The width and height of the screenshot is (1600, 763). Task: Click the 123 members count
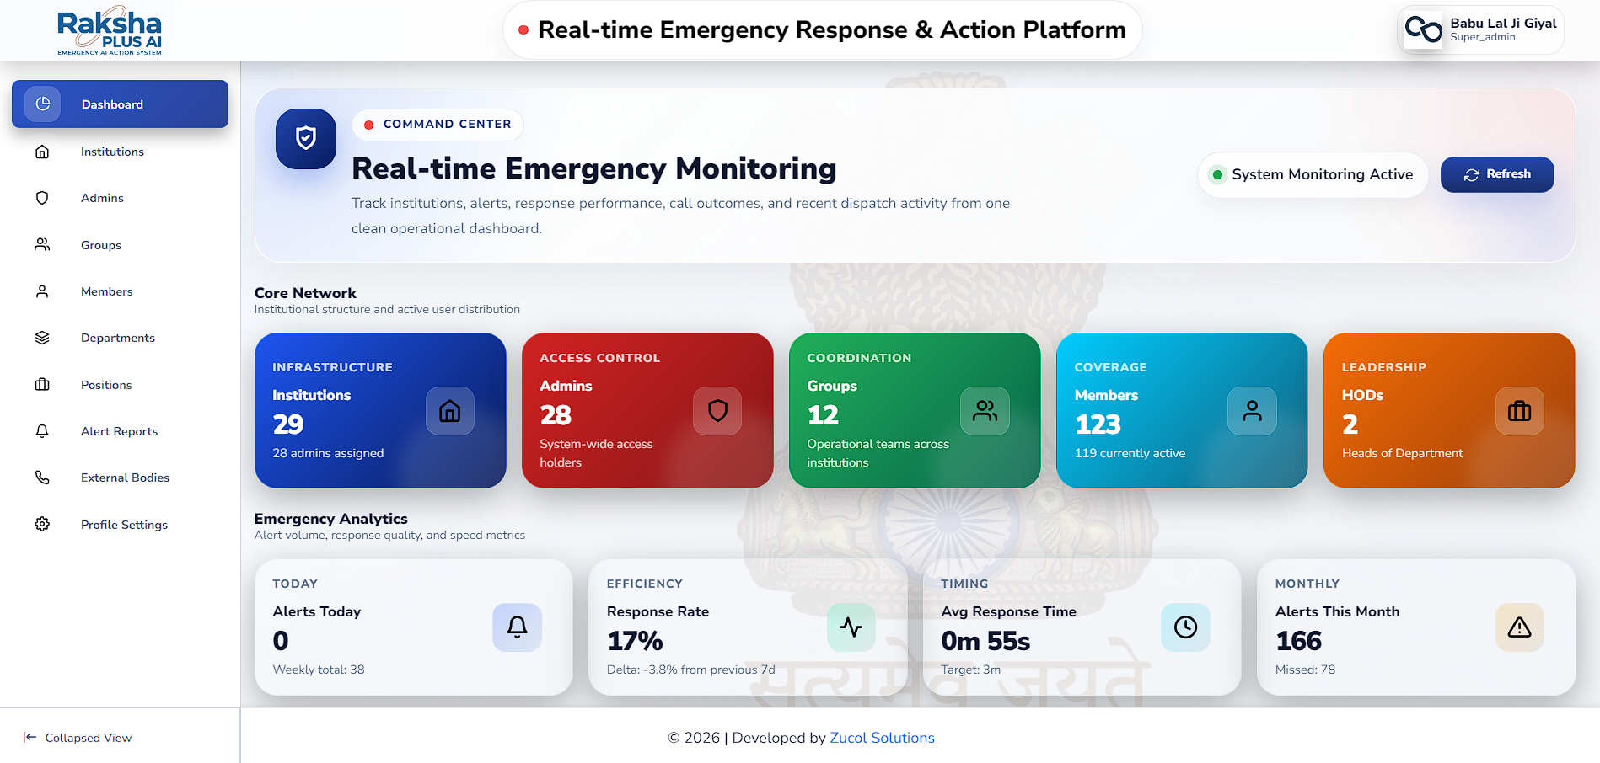(1098, 424)
